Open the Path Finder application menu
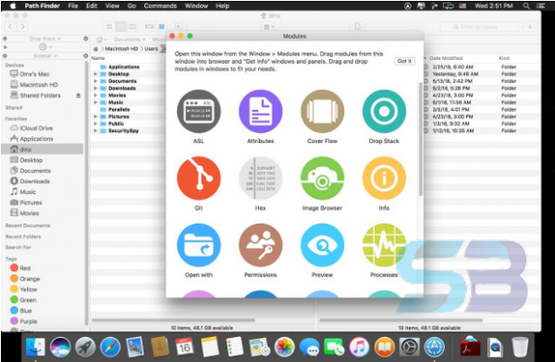555x362 pixels. (43, 6)
